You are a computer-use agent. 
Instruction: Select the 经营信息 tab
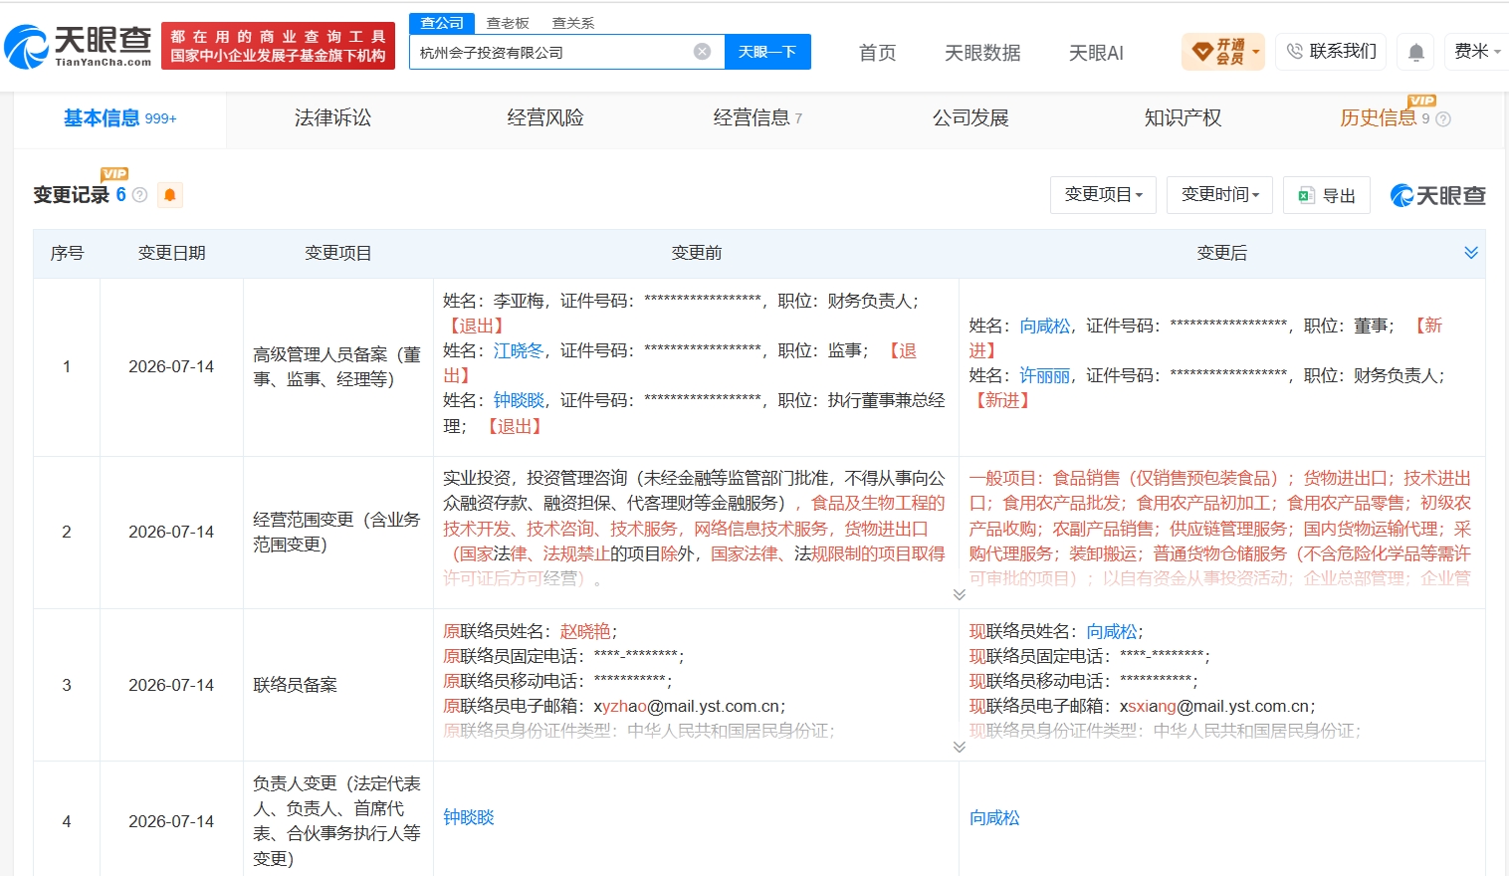(x=757, y=118)
